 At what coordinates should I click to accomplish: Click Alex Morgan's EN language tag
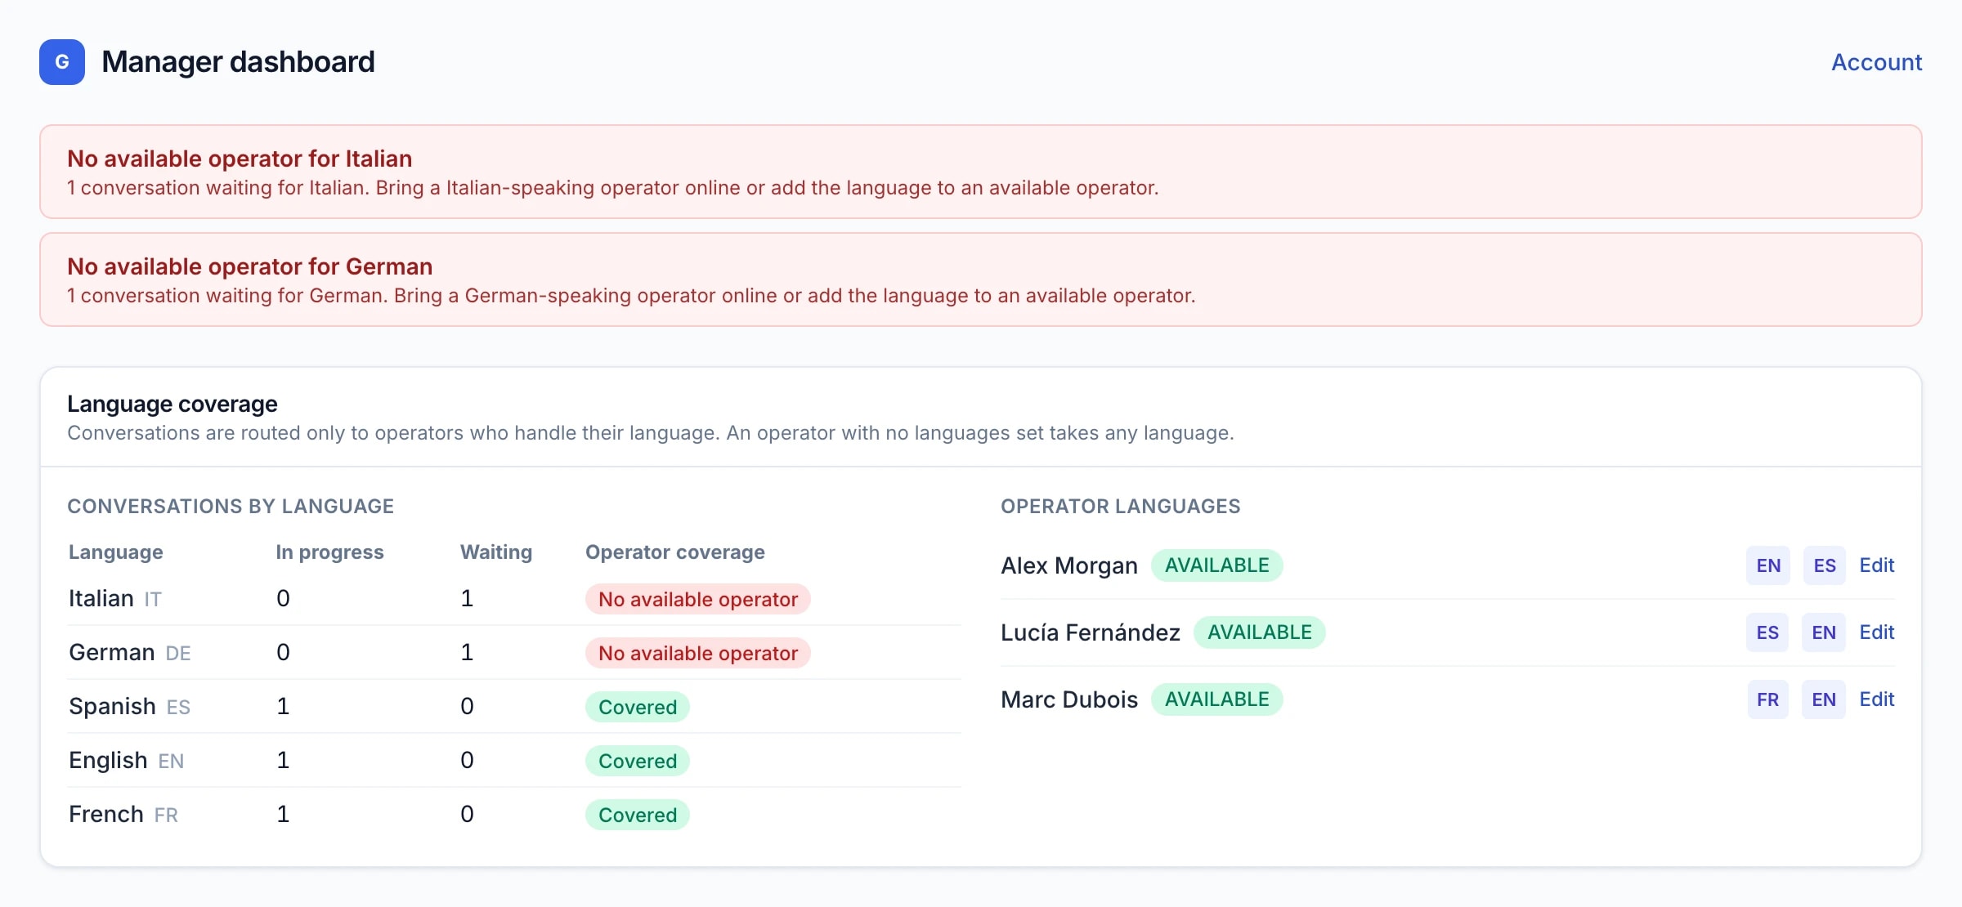[1768, 565]
